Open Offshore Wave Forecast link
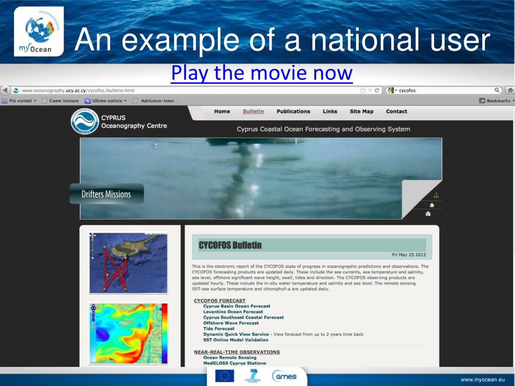Image resolution: width=515 pixels, height=386 pixels. click(230, 323)
